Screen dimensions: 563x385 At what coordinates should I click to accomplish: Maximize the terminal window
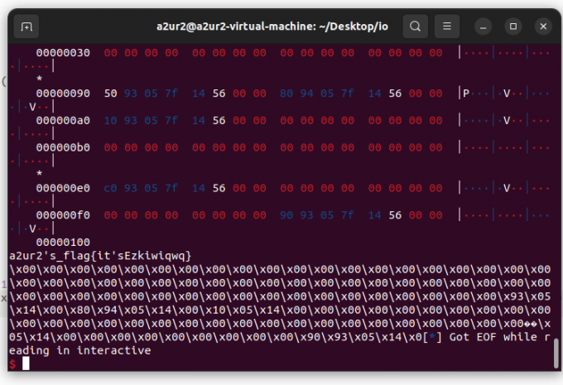[x=513, y=26]
